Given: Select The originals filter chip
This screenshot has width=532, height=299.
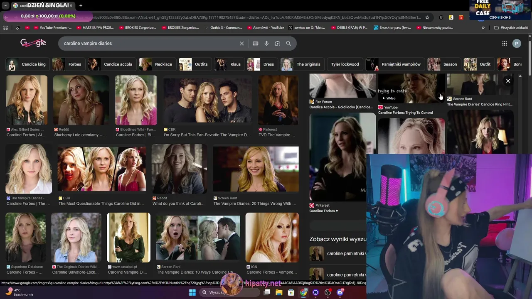Looking at the screenshot, I should coord(302,64).
